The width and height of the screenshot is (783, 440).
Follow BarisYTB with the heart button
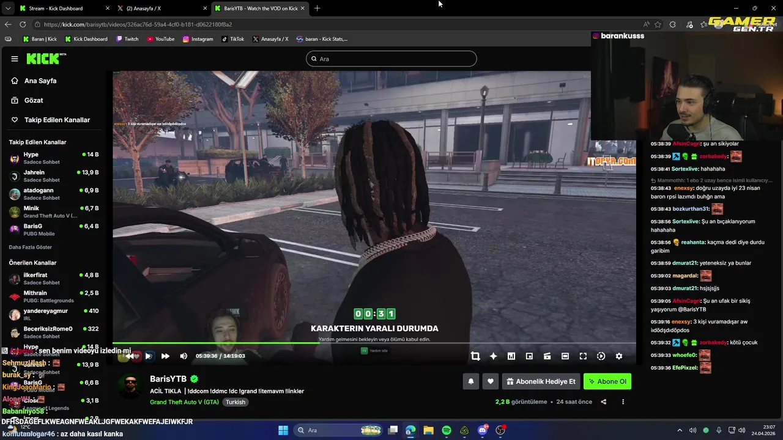point(491,381)
